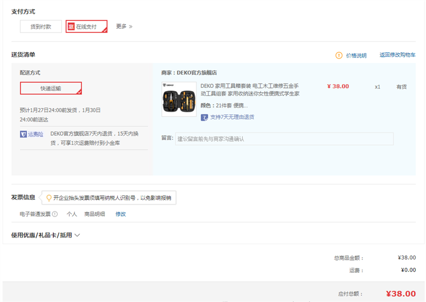Click the info icon next to 电子普通发票
This screenshot has height=302, width=426.
55,214
